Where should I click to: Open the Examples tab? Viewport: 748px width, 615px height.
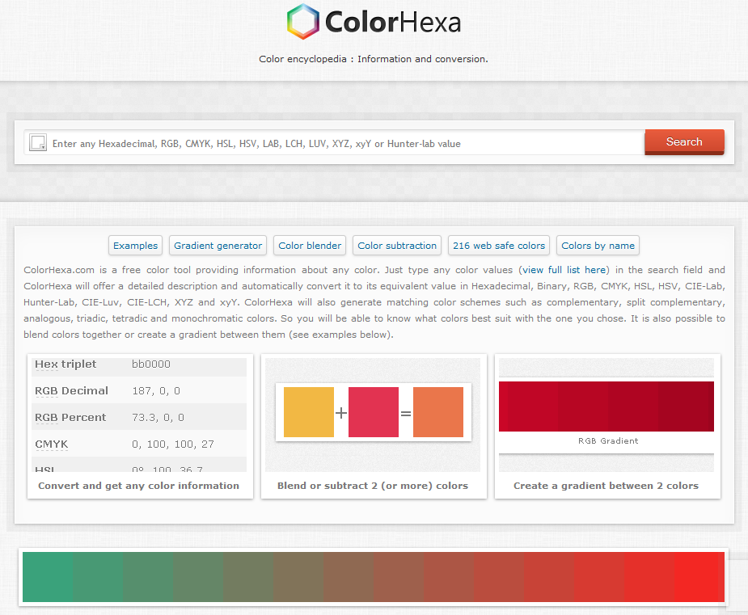[x=135, y=246]
